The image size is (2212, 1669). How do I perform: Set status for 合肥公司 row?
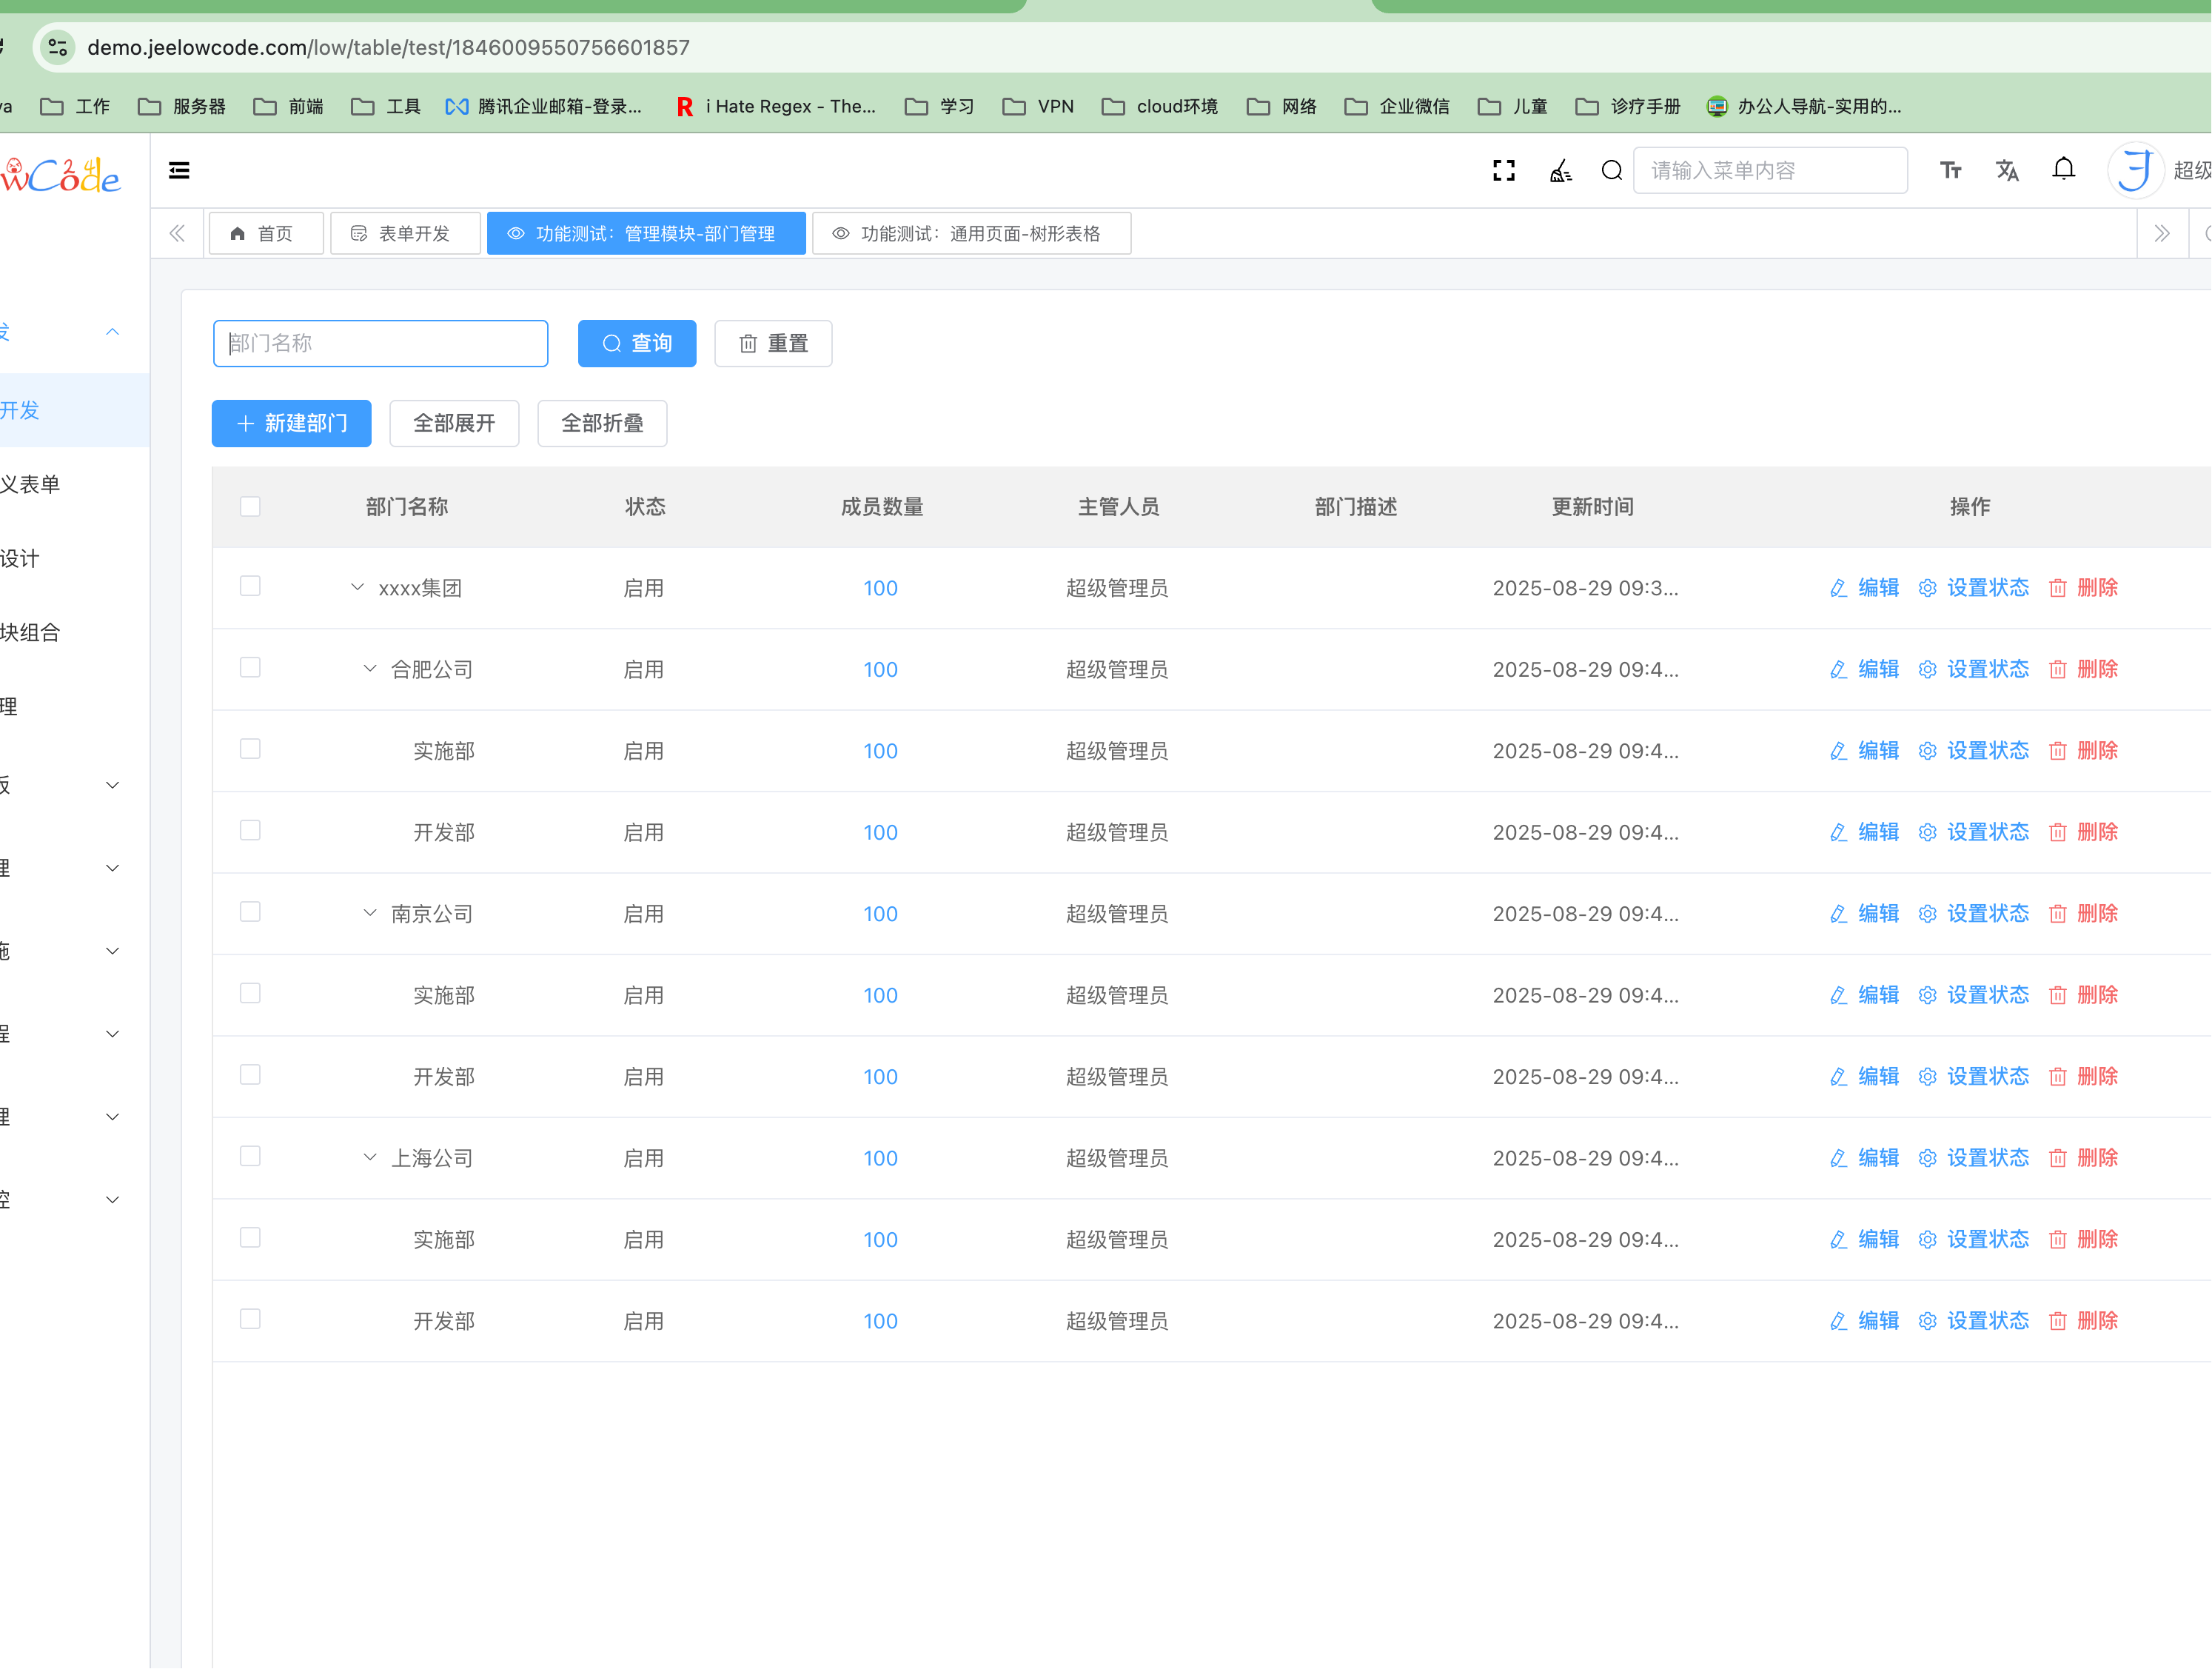(1973, 669)
